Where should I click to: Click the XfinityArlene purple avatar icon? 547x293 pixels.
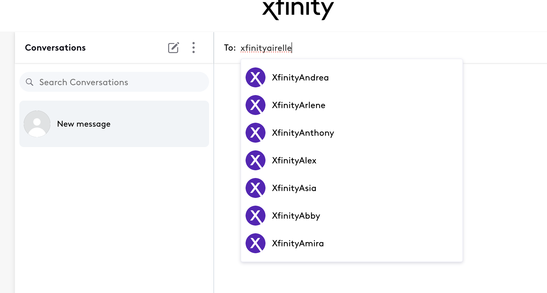coord(256,105)
